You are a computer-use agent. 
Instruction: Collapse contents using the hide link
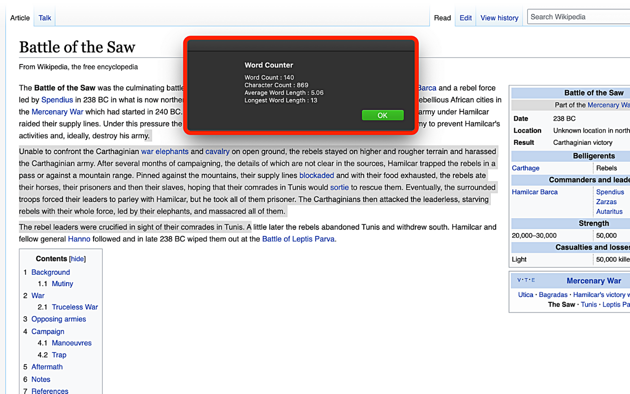click(77, 259)
